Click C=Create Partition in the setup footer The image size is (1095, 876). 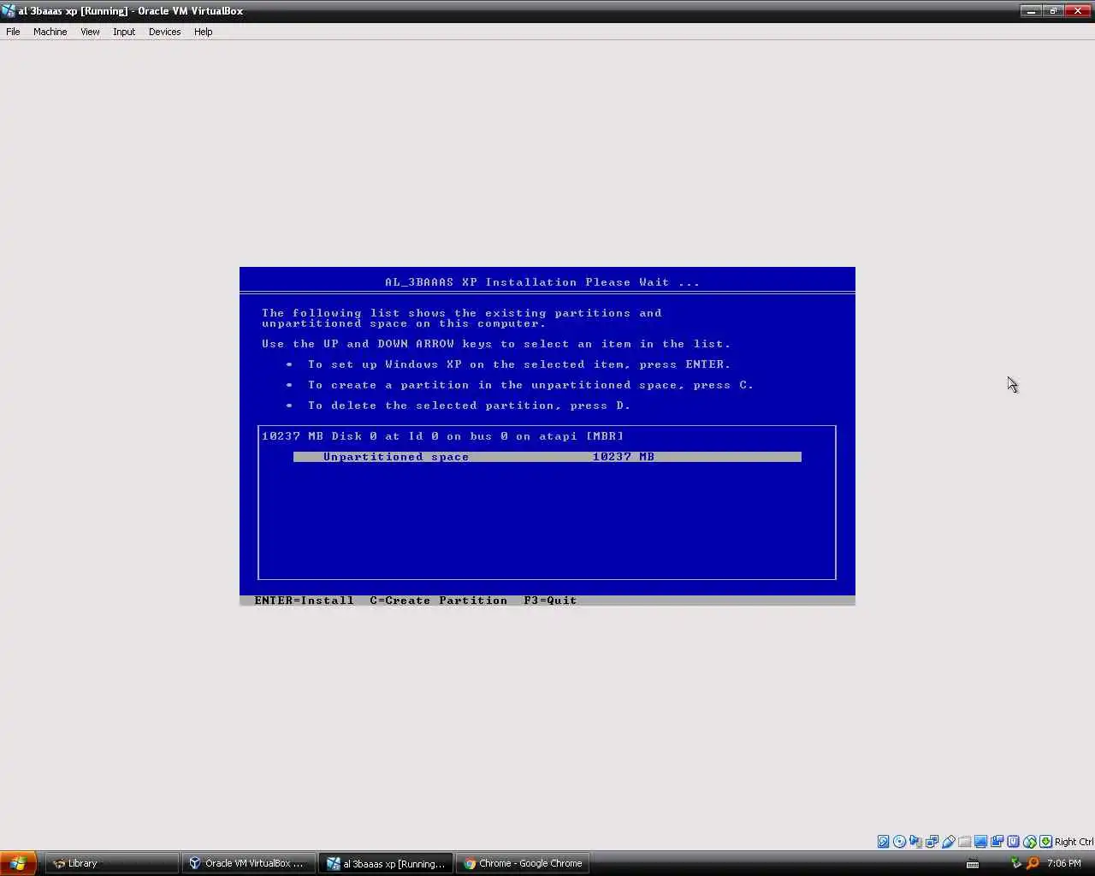438,601
